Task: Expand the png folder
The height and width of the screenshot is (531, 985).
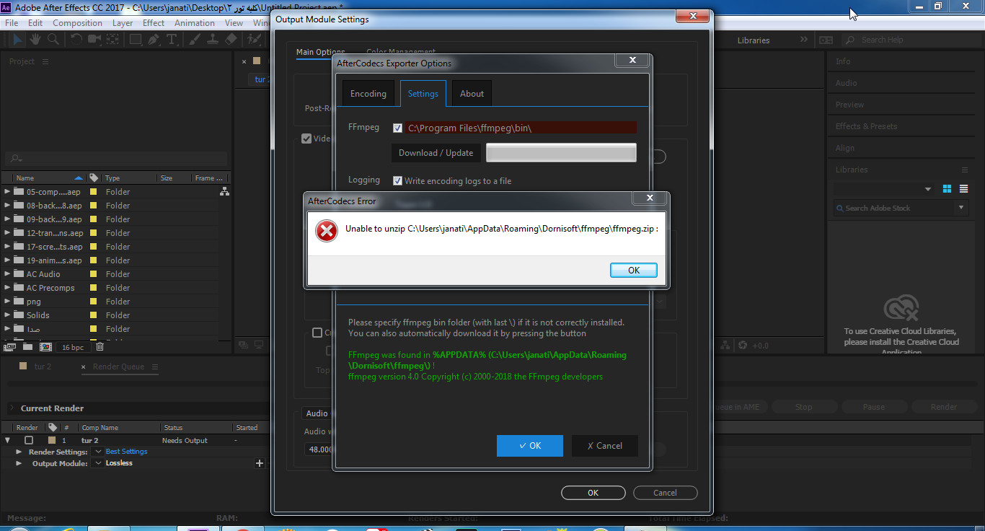Action: [7, 302]
